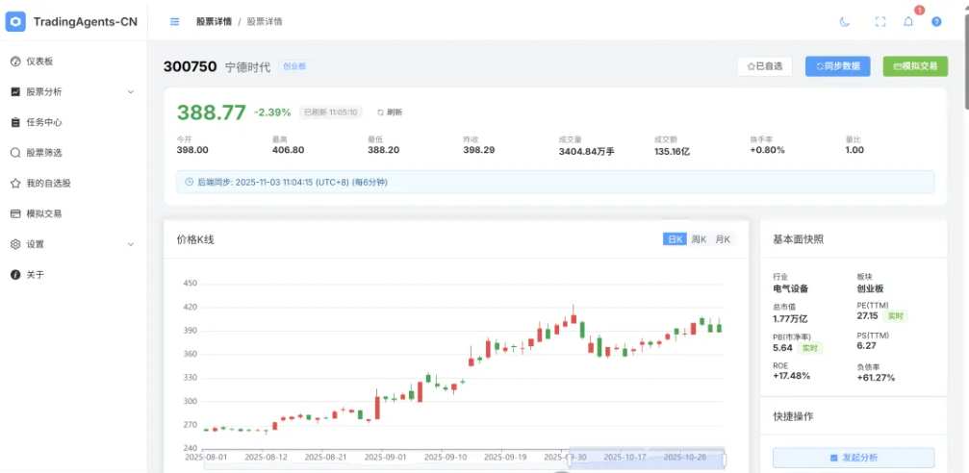This screenshot has width=969, height=473.
Task: Go to 我的自选股 in sidebar
Action: tap(48, 183)
